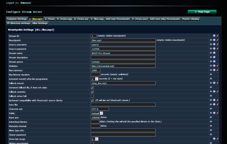Toggle Backward compatibility with Shoutcast1 checkbox
The height and width of the screenshot is (144, 227).
click(92, 101)
